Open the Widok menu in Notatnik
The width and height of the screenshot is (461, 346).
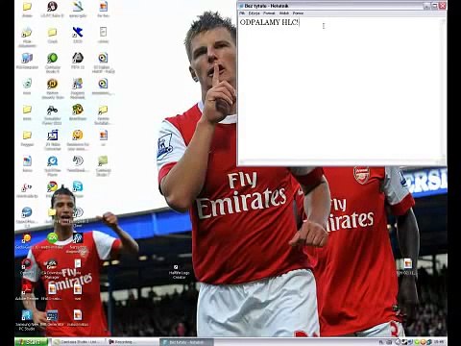pyautogui.click(x=284, y=13)
